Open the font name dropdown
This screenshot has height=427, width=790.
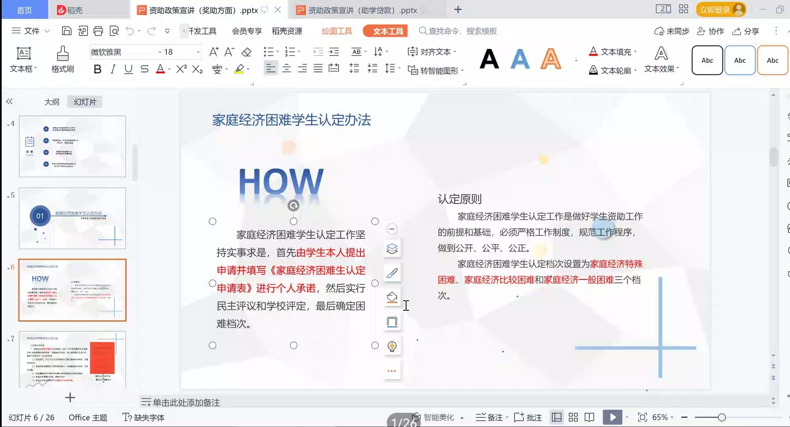(x=160, y=52)
